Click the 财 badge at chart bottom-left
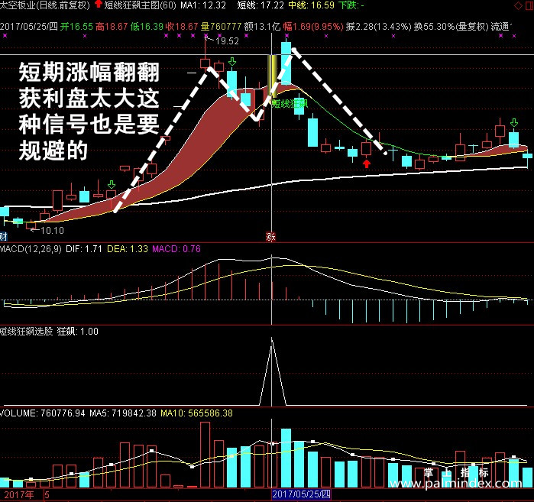The image size is (534, 502). pyautogui.click(x=3, y=236)
